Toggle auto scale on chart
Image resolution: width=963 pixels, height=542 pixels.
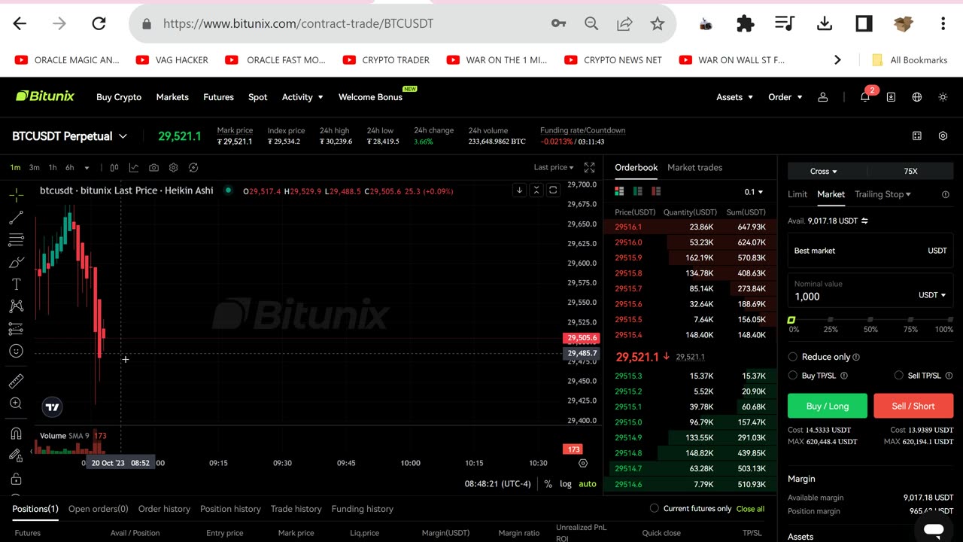(x=588, y=484)
